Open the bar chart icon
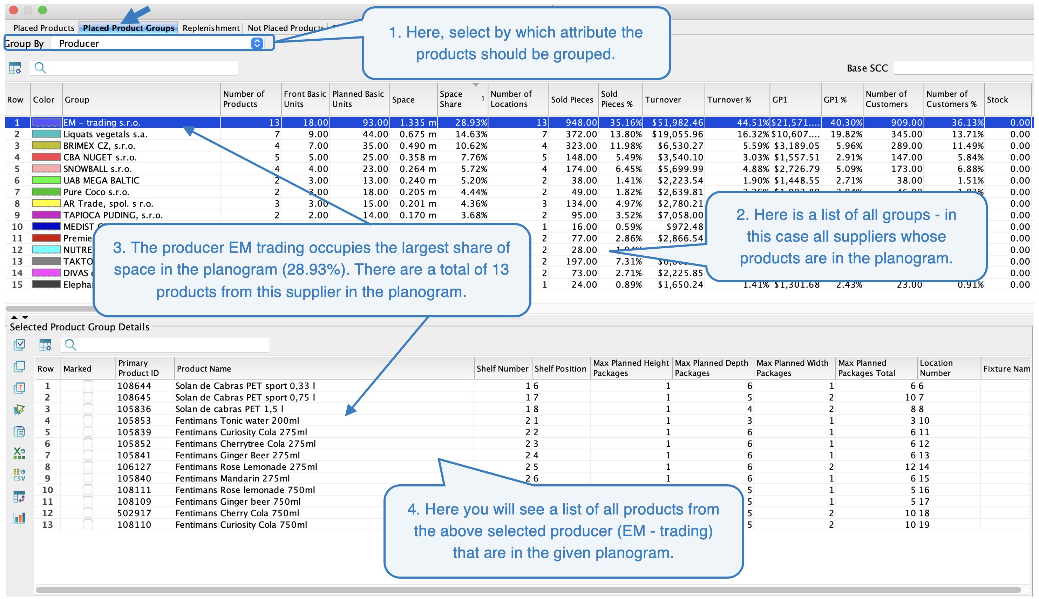The width and height of the screenshot is (1039, 599). [19, 518]
